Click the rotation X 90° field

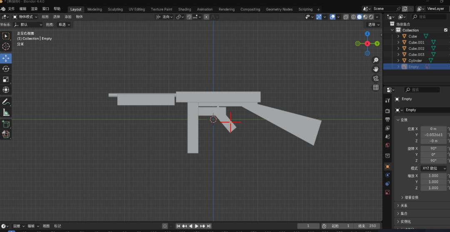coord(434,149)
